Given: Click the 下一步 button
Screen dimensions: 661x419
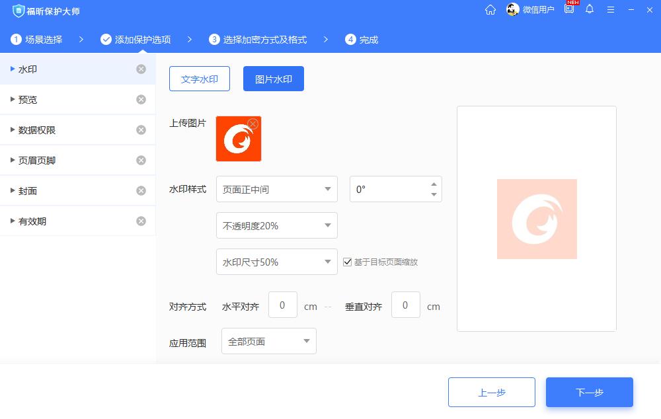Looking at the screenshot, I should click(x=589, y=392).
